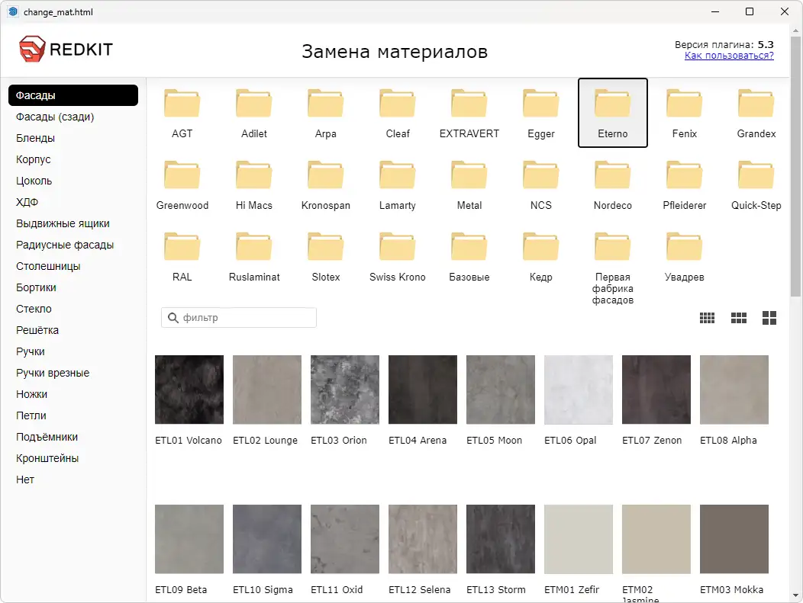Select the ETL01 Volcano material
Screen dimensions: 803x603
189,390
